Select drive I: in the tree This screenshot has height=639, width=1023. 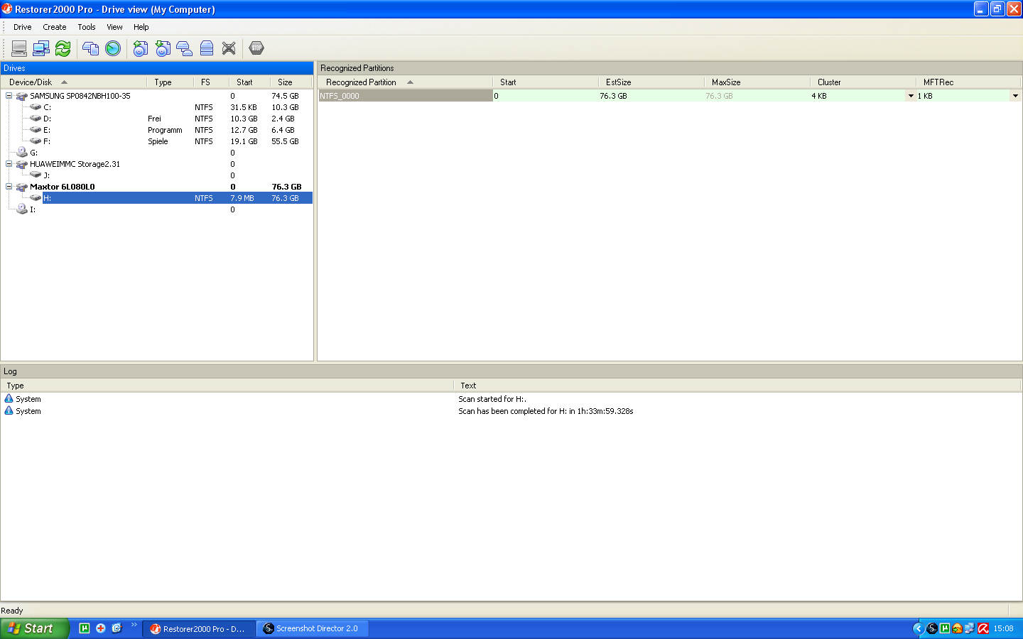point(33,209)
